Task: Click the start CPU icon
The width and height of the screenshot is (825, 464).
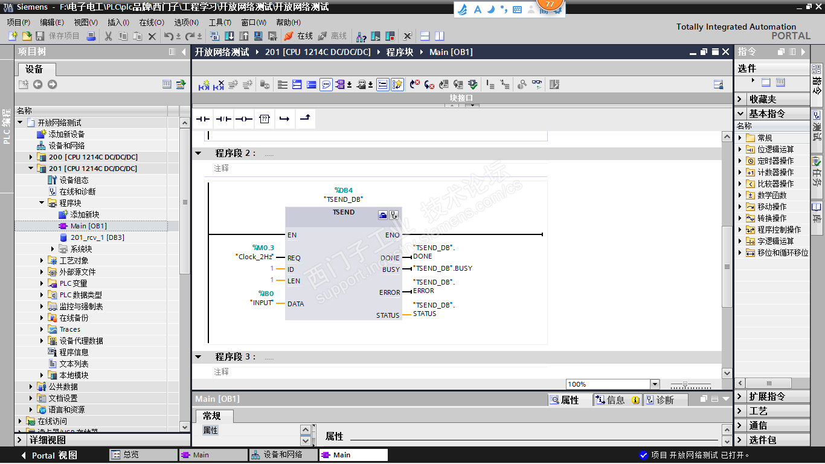Action: pyautogui.click(x=376, y=36)
